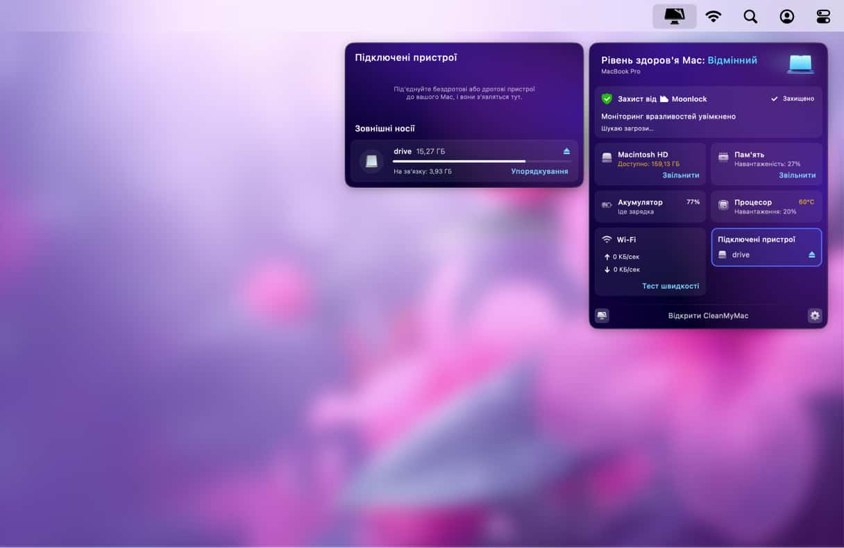The height and width of the screenshot is (548, 844).
Task: Click the Рівень здоров'я Mac: Відмінний heading
Action: [679, 60]
